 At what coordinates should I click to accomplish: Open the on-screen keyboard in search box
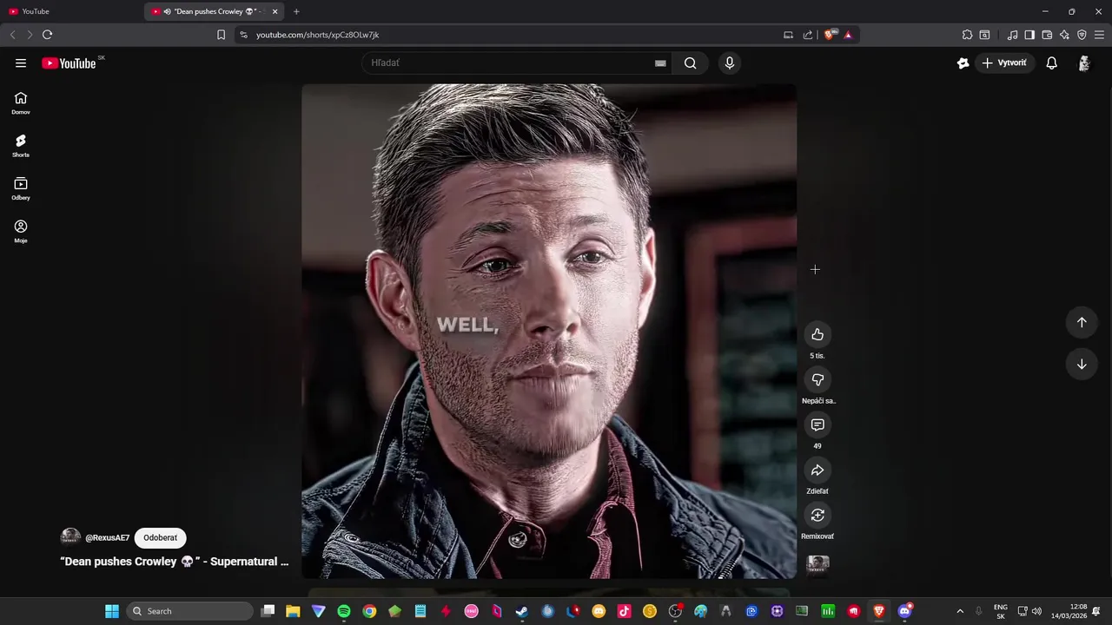(x=660, y=62)
